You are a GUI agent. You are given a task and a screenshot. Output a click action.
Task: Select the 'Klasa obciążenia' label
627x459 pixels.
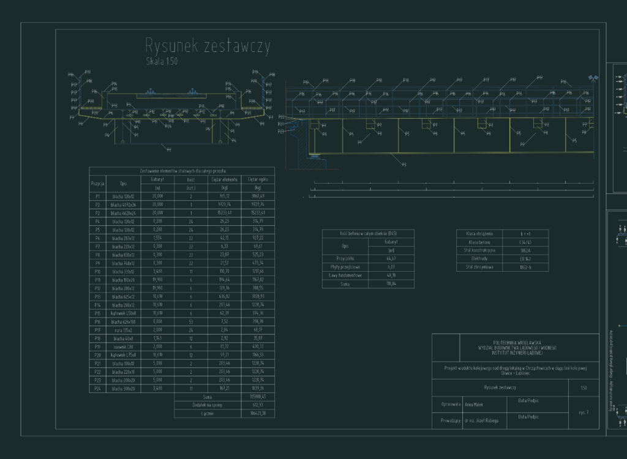click(x=479, y=234)
